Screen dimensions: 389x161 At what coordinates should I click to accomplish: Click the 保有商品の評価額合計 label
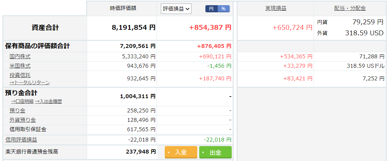pos(37,46)
